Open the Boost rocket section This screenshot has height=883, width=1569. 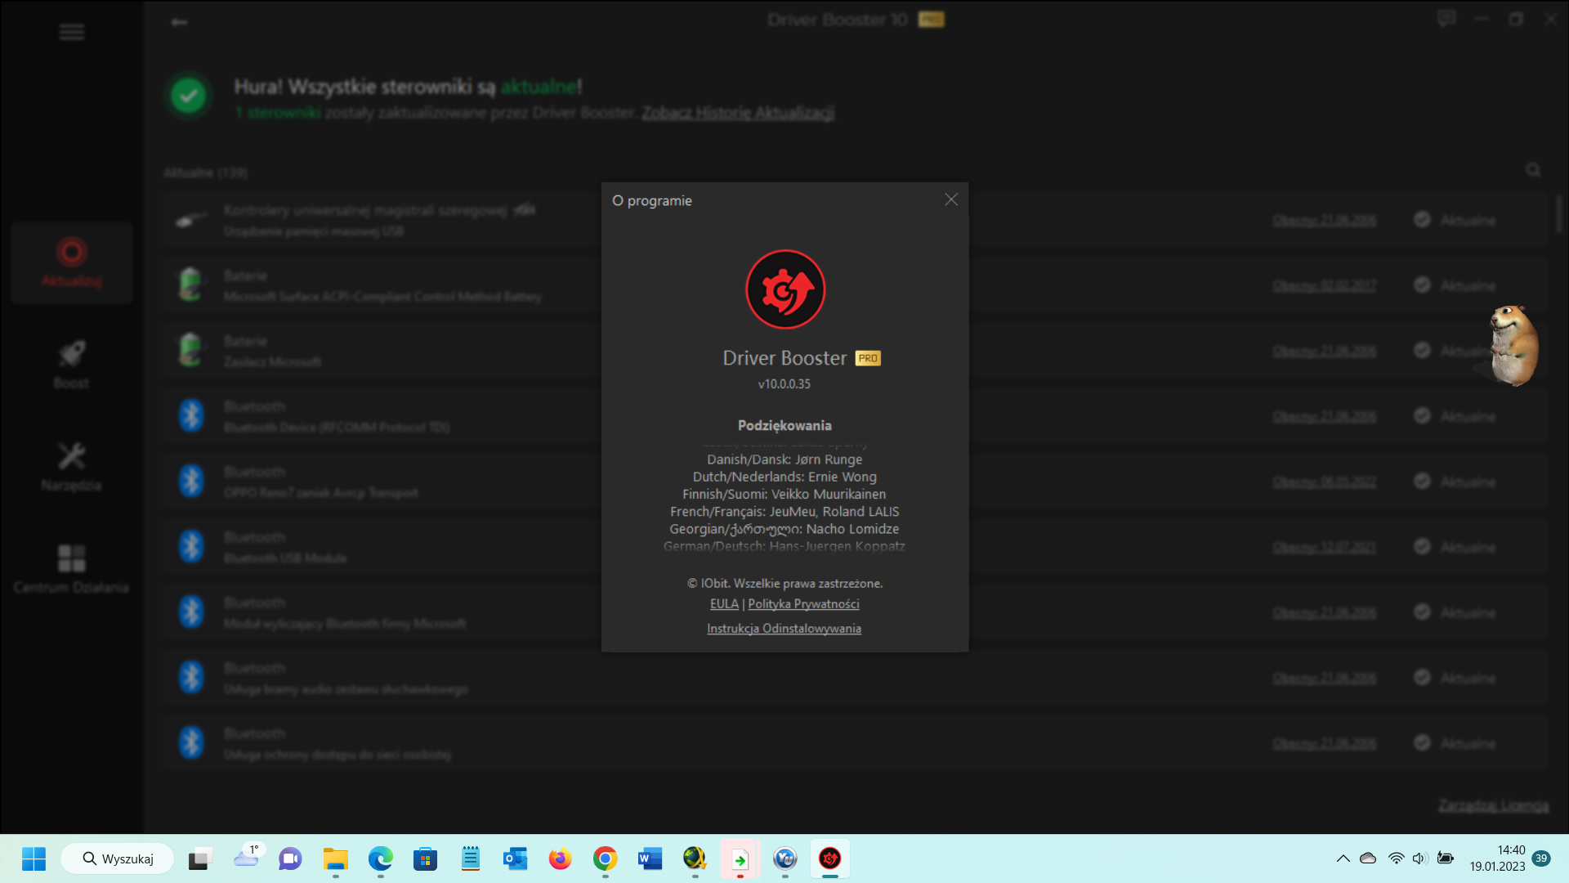point(72,365)
